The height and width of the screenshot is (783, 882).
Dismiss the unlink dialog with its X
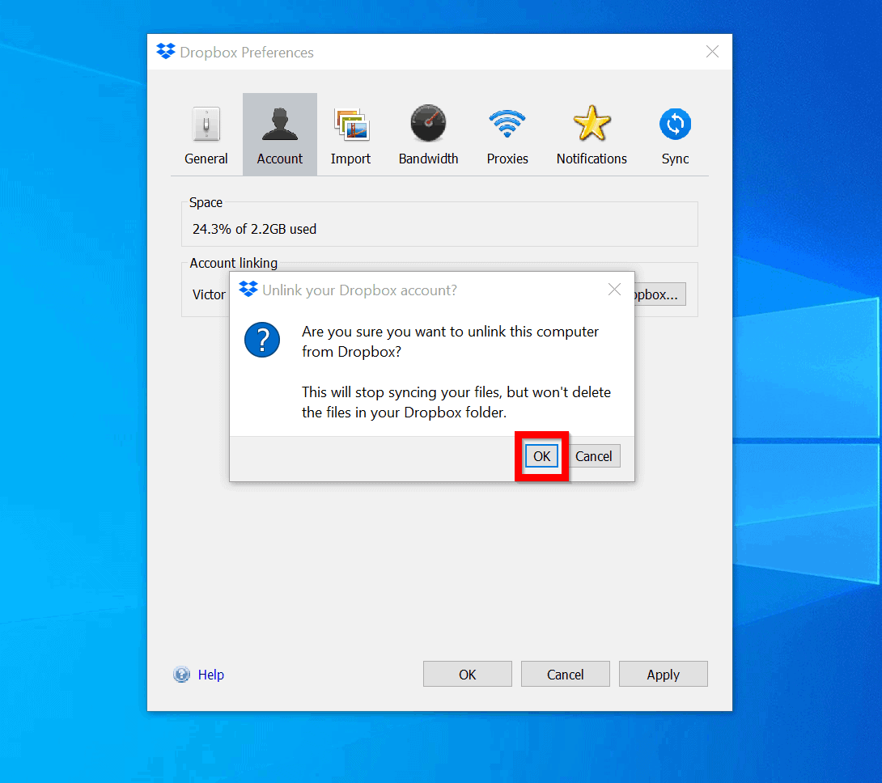coord(614,289)
